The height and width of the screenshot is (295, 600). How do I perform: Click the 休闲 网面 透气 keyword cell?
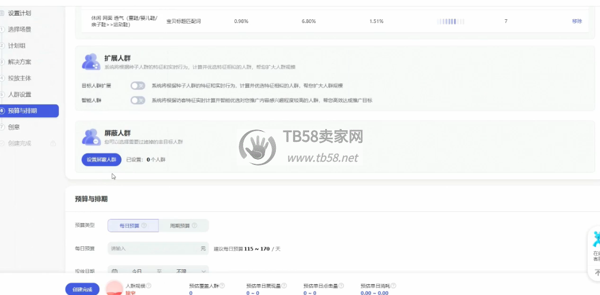click(125, 21)
